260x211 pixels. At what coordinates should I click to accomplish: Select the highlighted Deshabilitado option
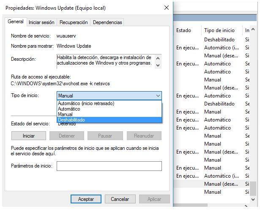click(x=71, y=120)
